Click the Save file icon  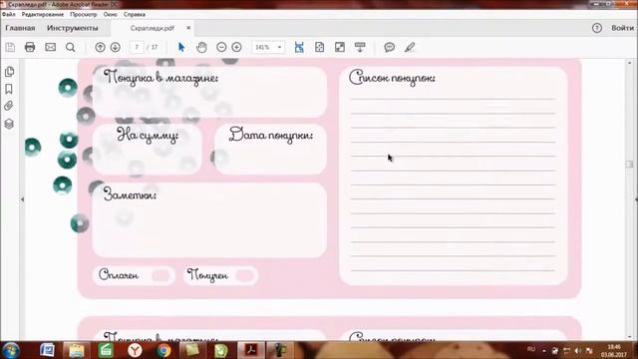coord(10,47)
